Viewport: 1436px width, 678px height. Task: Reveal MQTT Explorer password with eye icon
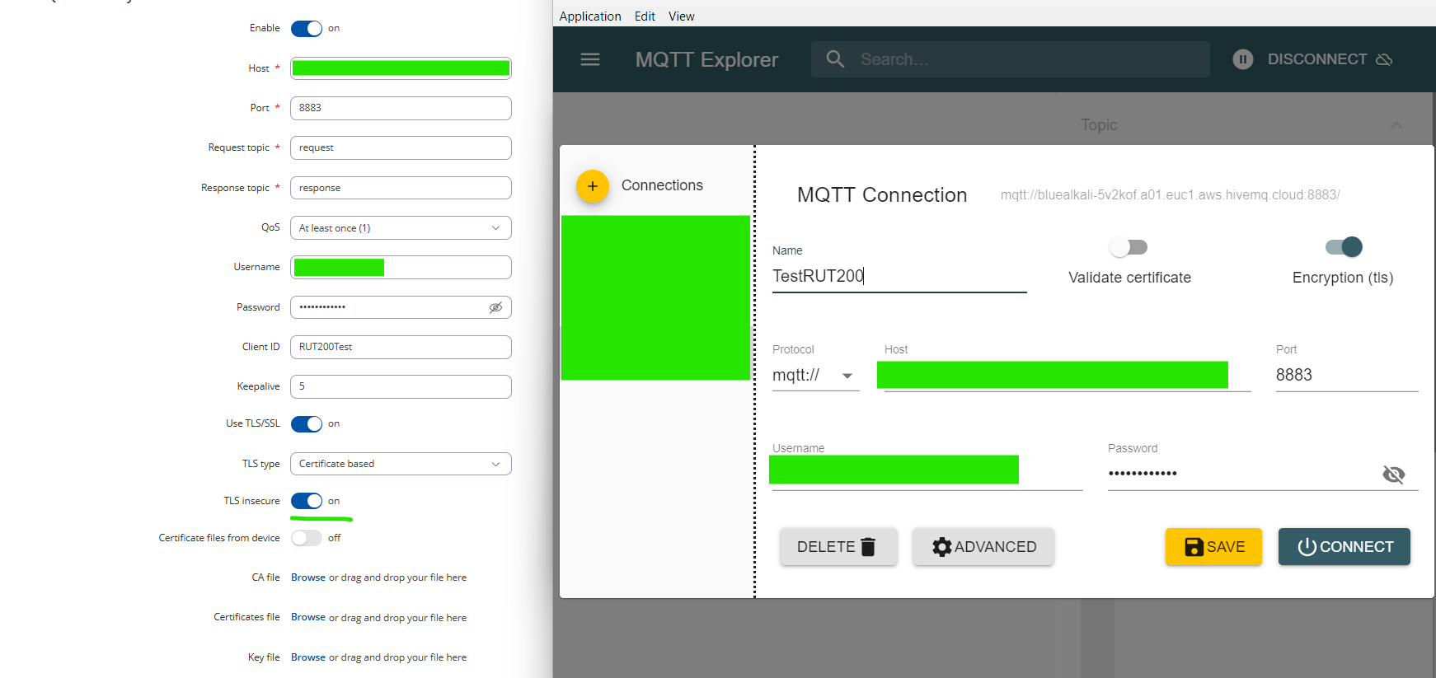(1393, 475)
